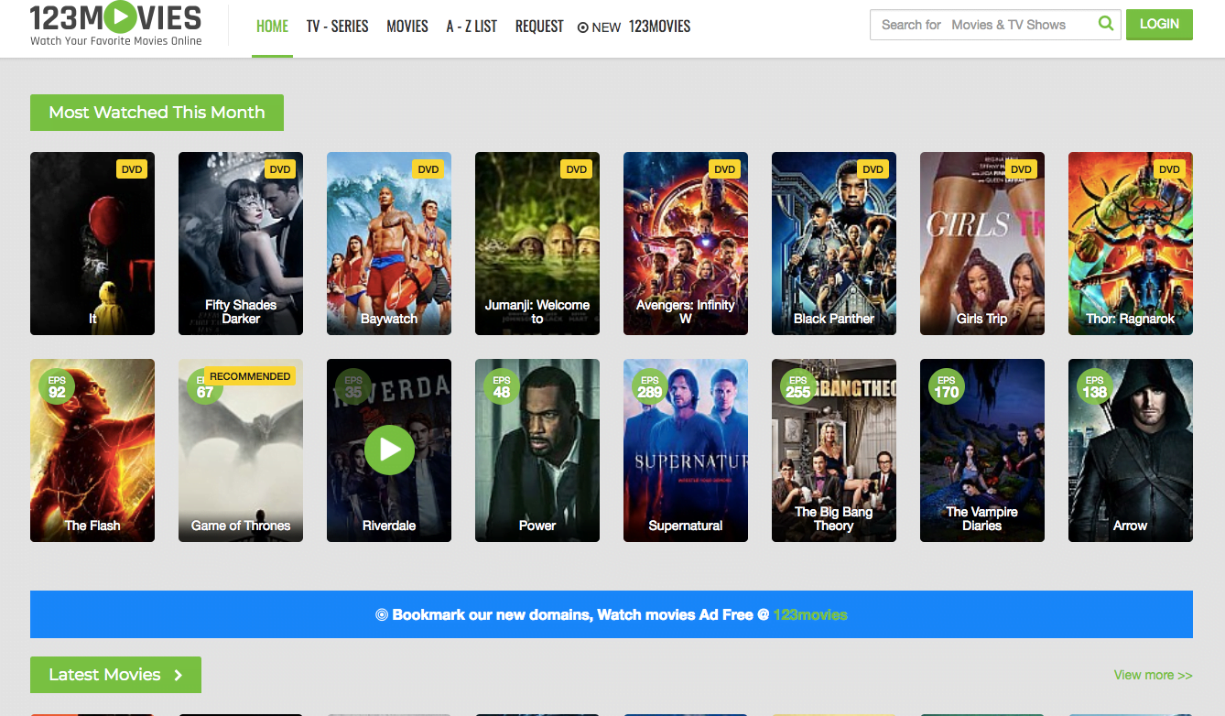The height and width of the screenshot is (716, 1225).
Task: Open the Baywatch movie poster
Action: pos(389,244)
